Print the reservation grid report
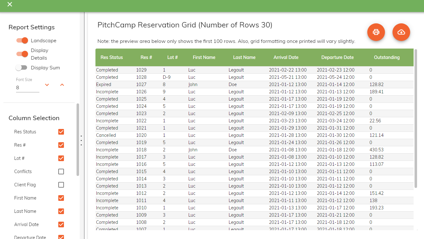424x239 pixels. coord(376,32)
